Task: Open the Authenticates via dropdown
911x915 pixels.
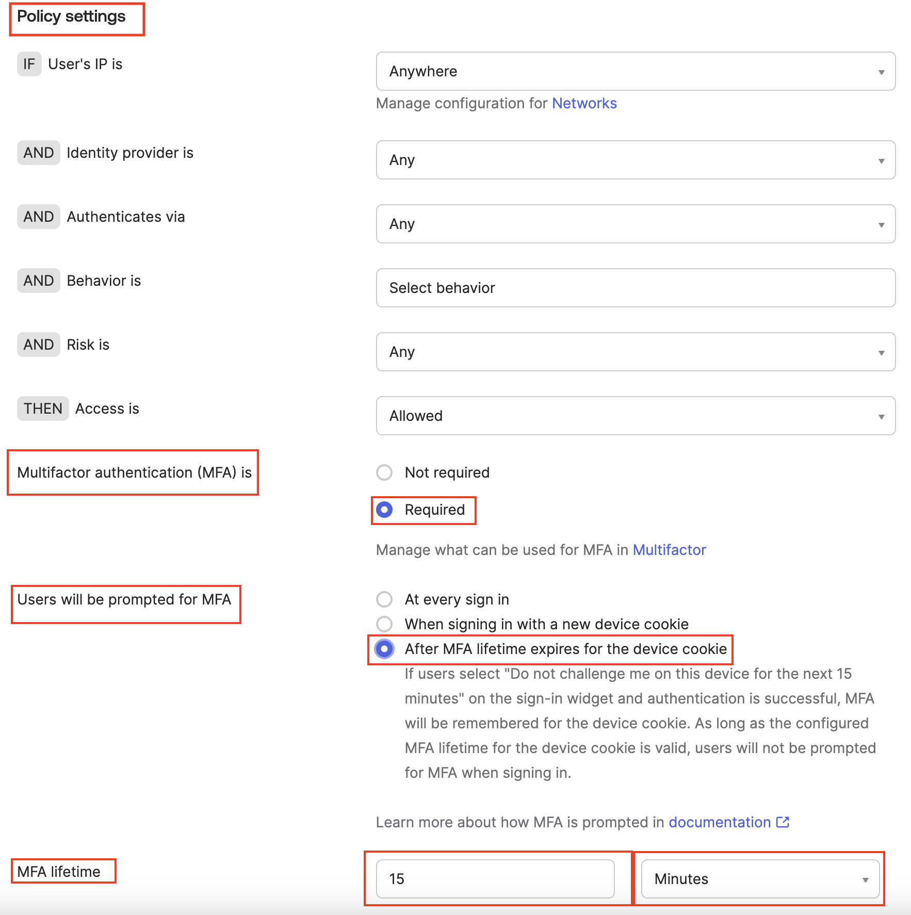Action: pyautogui.click(x=636, y=224)
